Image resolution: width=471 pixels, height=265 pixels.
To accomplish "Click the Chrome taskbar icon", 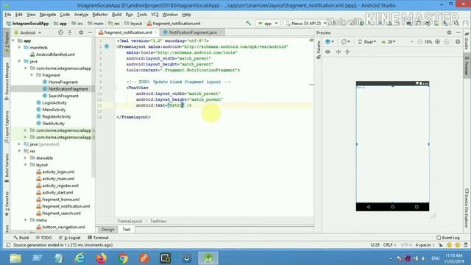I will click(123, 258).
